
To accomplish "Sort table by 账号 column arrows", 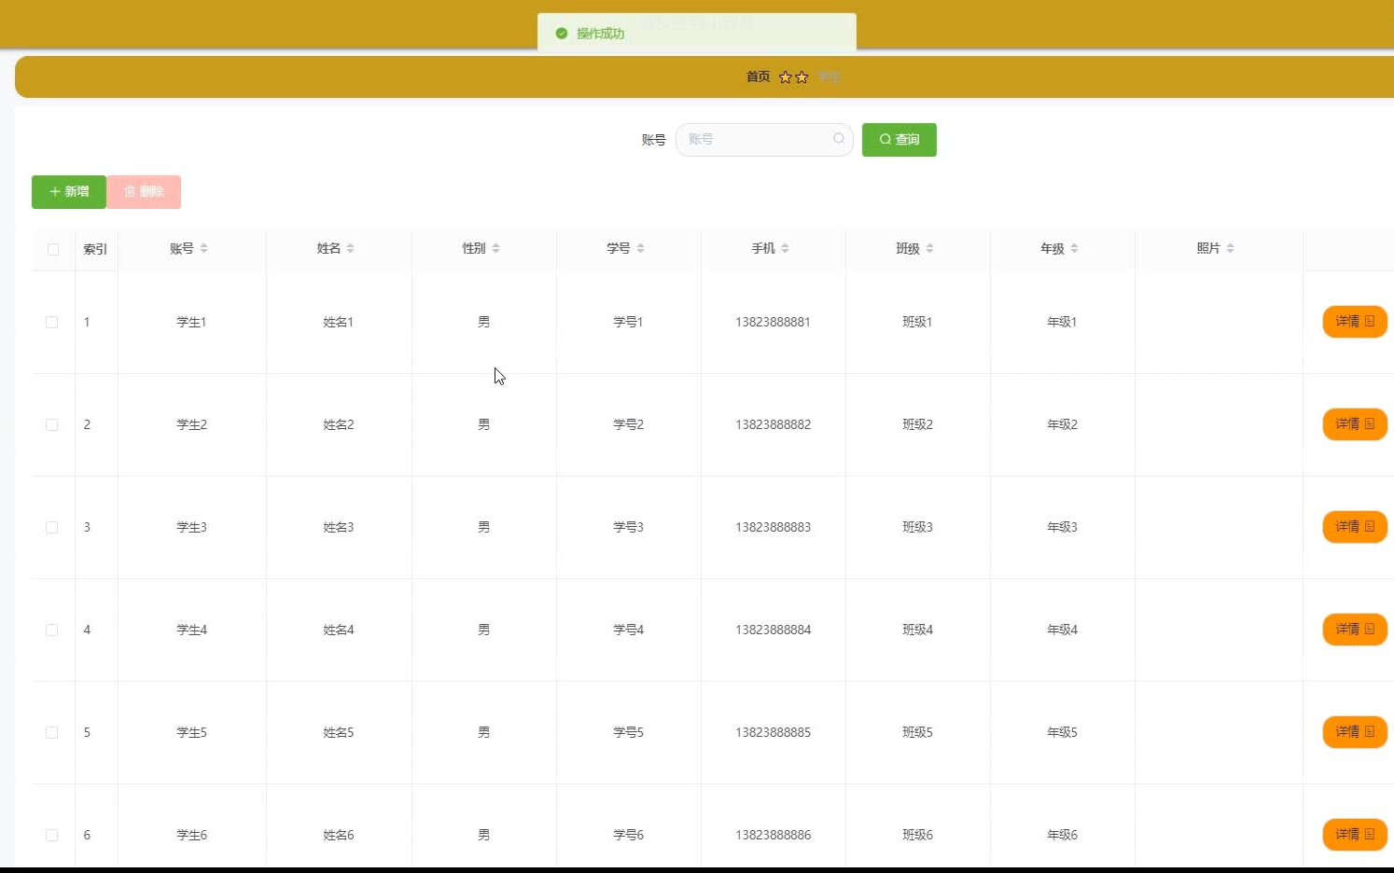I will [x=204, y=248].
